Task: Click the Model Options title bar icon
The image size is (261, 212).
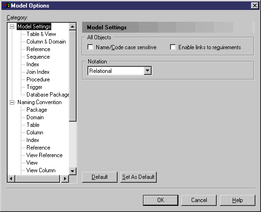Action: click(6, 6)
